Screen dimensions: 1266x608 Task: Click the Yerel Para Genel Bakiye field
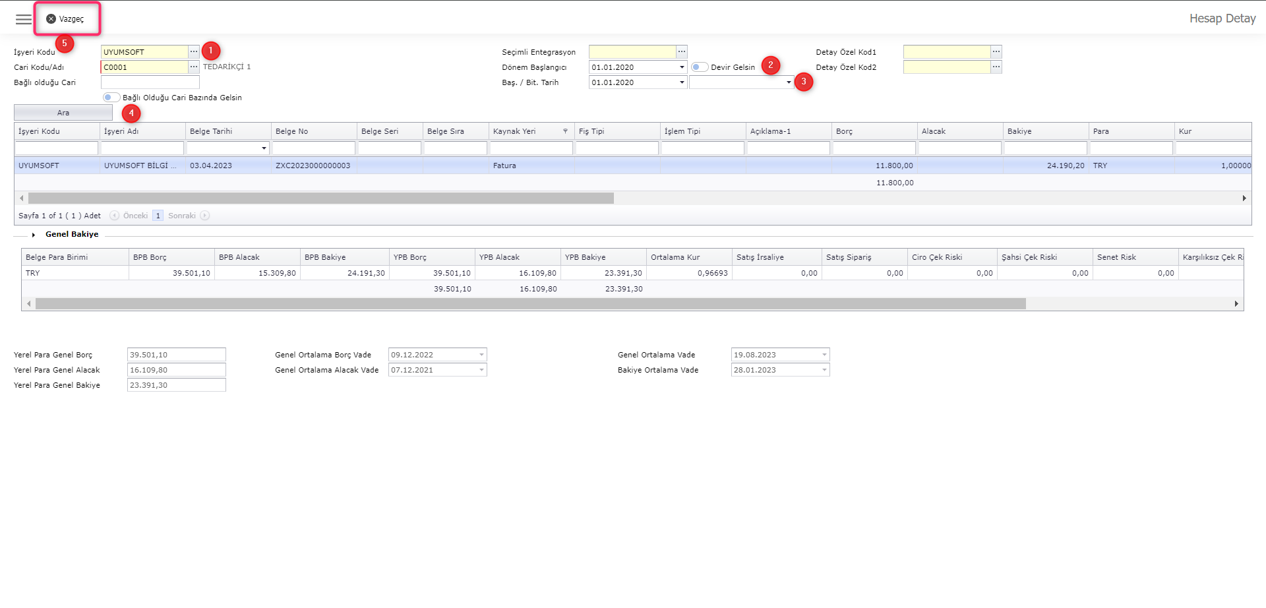[x=177, y=385]
